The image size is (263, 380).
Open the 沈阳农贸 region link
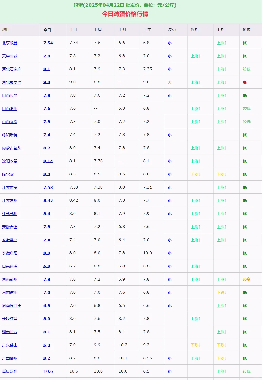click(10, 161)
